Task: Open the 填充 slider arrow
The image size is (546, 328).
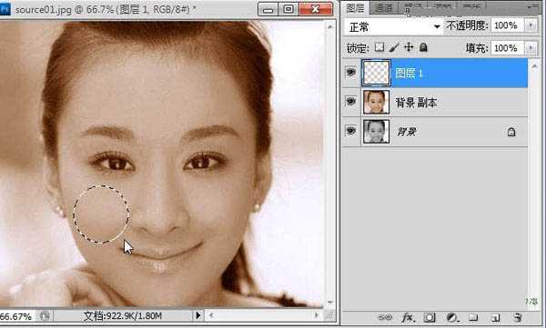Action: (531, 48)
